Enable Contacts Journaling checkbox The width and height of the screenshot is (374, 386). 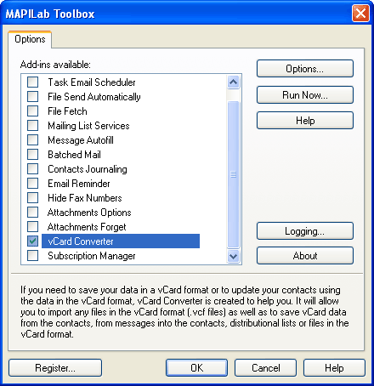[32, 169]
